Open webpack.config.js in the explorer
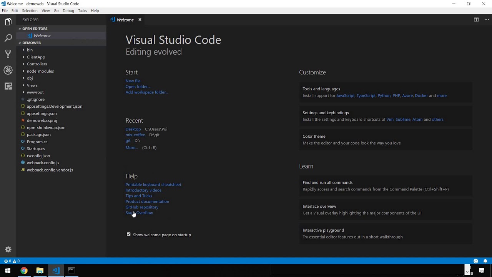 point(61,163)
